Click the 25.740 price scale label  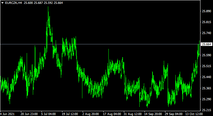[207, 33]
